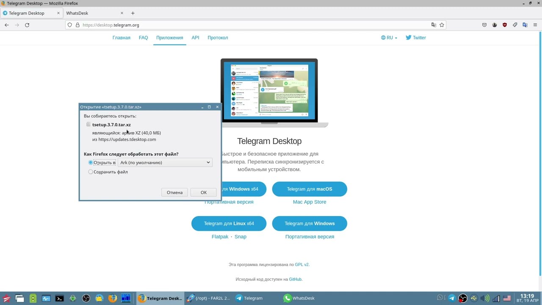The width and height of the screenshot is (542, 305).
Task: Open the GitHub source code link
Action: (295, 280)
